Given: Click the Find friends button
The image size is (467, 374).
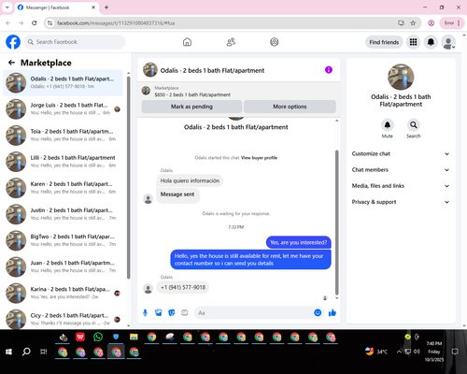Looking at the screenshot, I should point(384,42).
